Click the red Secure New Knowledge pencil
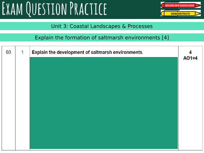 pos(181,5)
